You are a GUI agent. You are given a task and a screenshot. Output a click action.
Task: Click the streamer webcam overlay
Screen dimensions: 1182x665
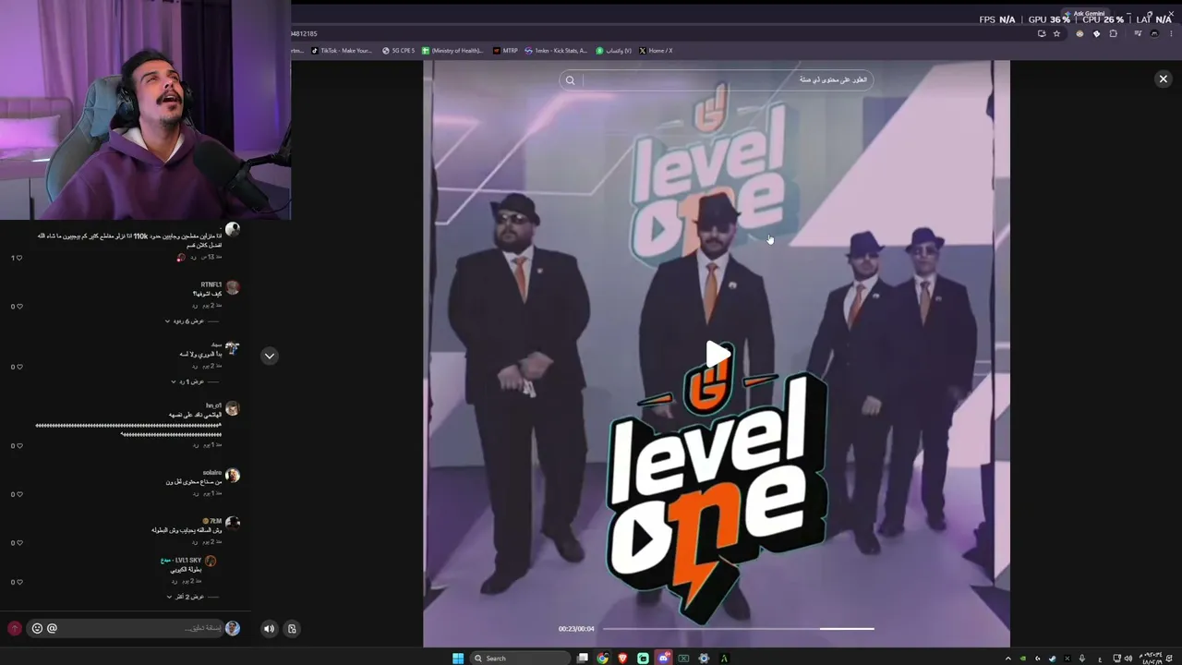pyautogui.click(x=146, y=110)
